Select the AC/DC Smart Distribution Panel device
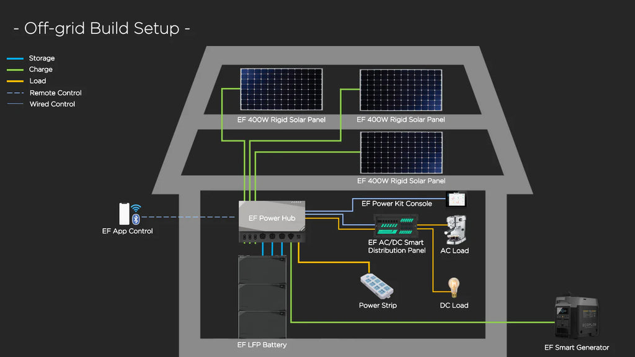Screen dimensions: 635x357 tap(395, 225)
